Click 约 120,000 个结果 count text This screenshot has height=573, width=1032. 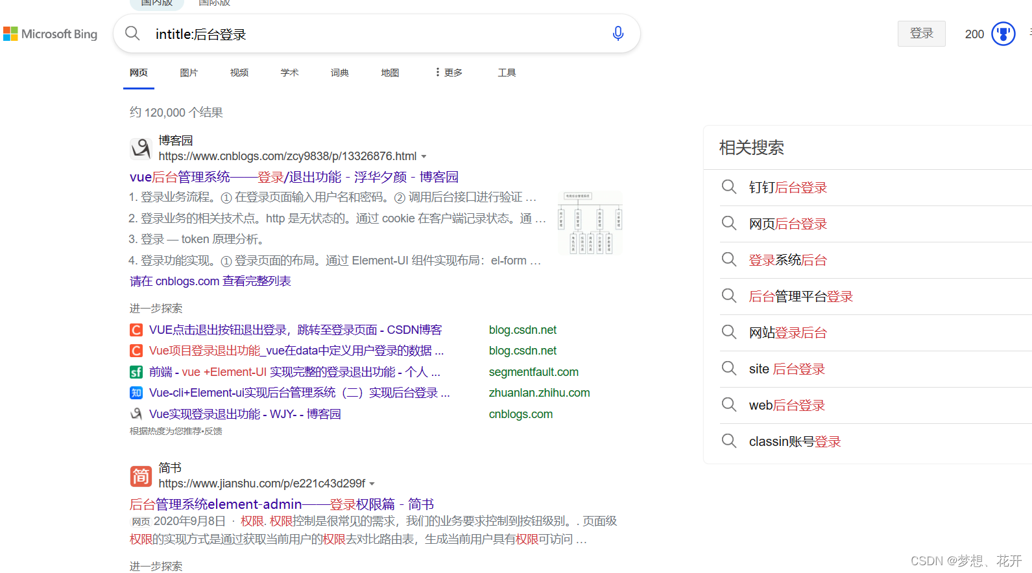[176, 113]
